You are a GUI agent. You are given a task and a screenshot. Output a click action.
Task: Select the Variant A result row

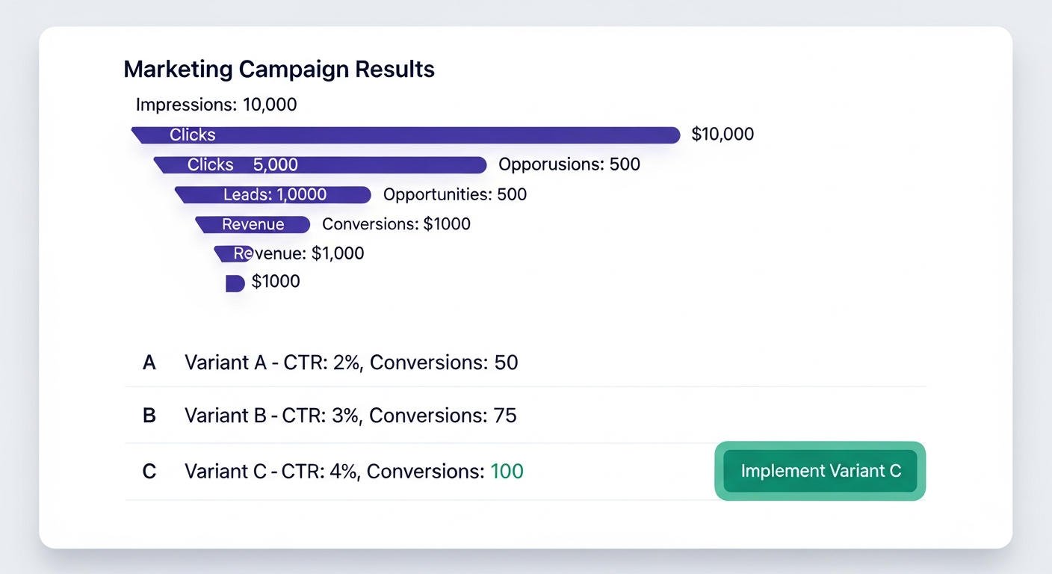pos(525,362)
